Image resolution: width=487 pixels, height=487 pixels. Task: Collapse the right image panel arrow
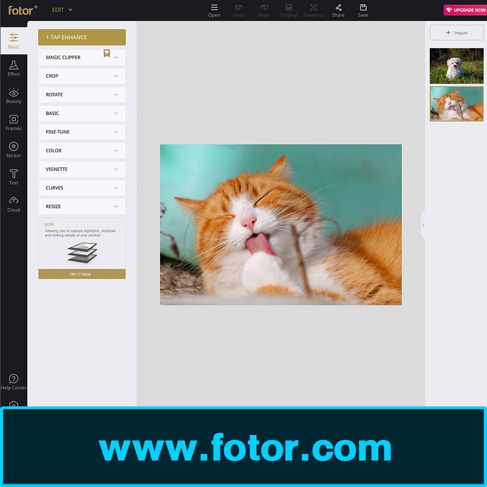click(423, 225)
